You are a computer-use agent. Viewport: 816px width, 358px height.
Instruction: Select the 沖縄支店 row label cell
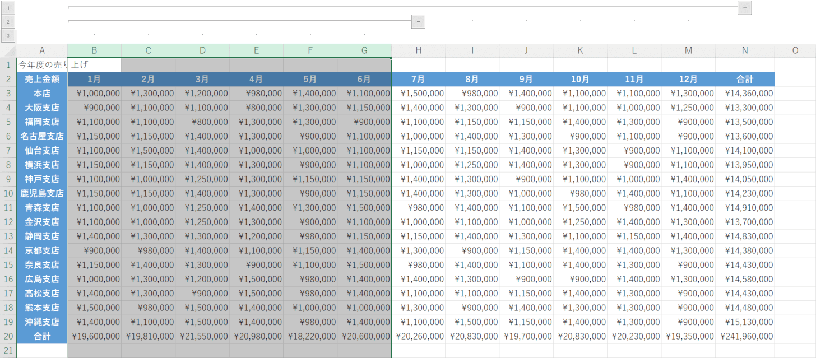coord(42,322)
